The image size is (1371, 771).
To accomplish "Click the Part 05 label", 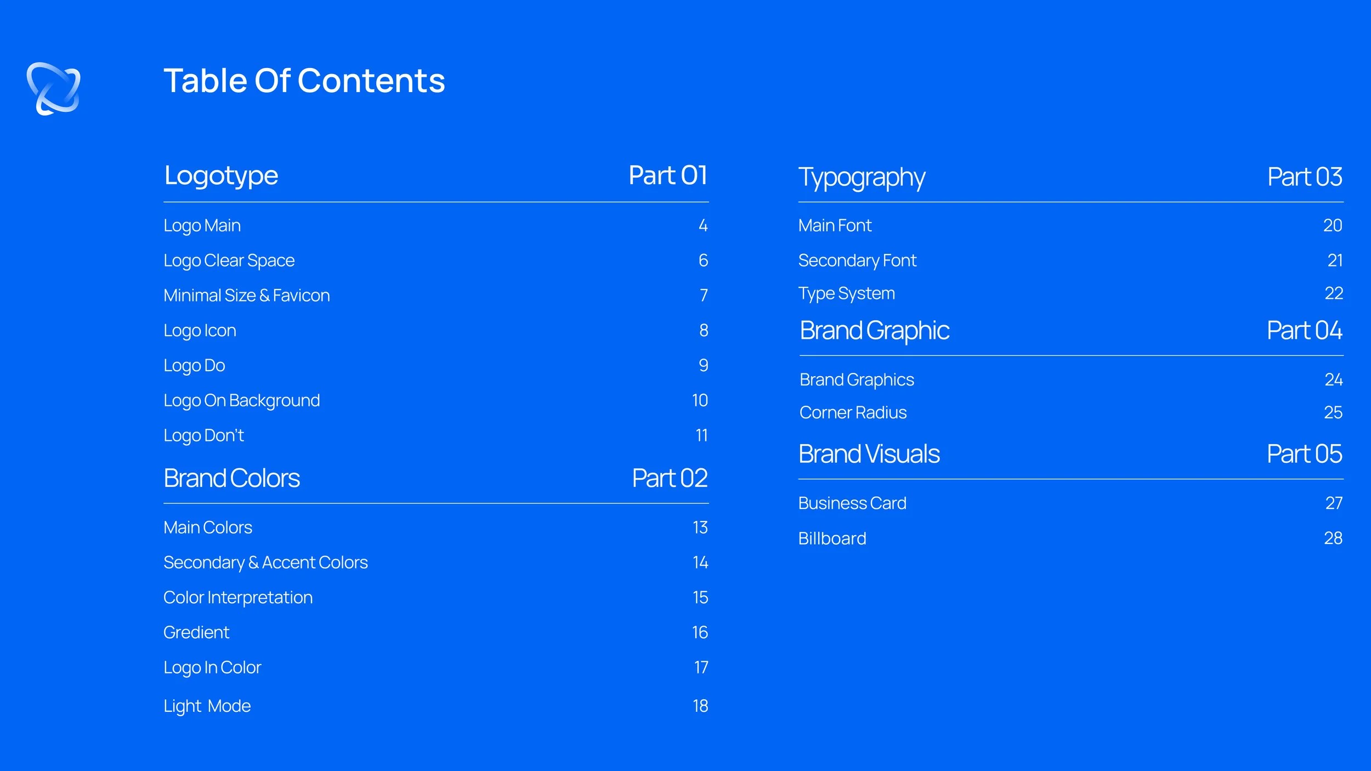I will click(x=1304, y=454).
